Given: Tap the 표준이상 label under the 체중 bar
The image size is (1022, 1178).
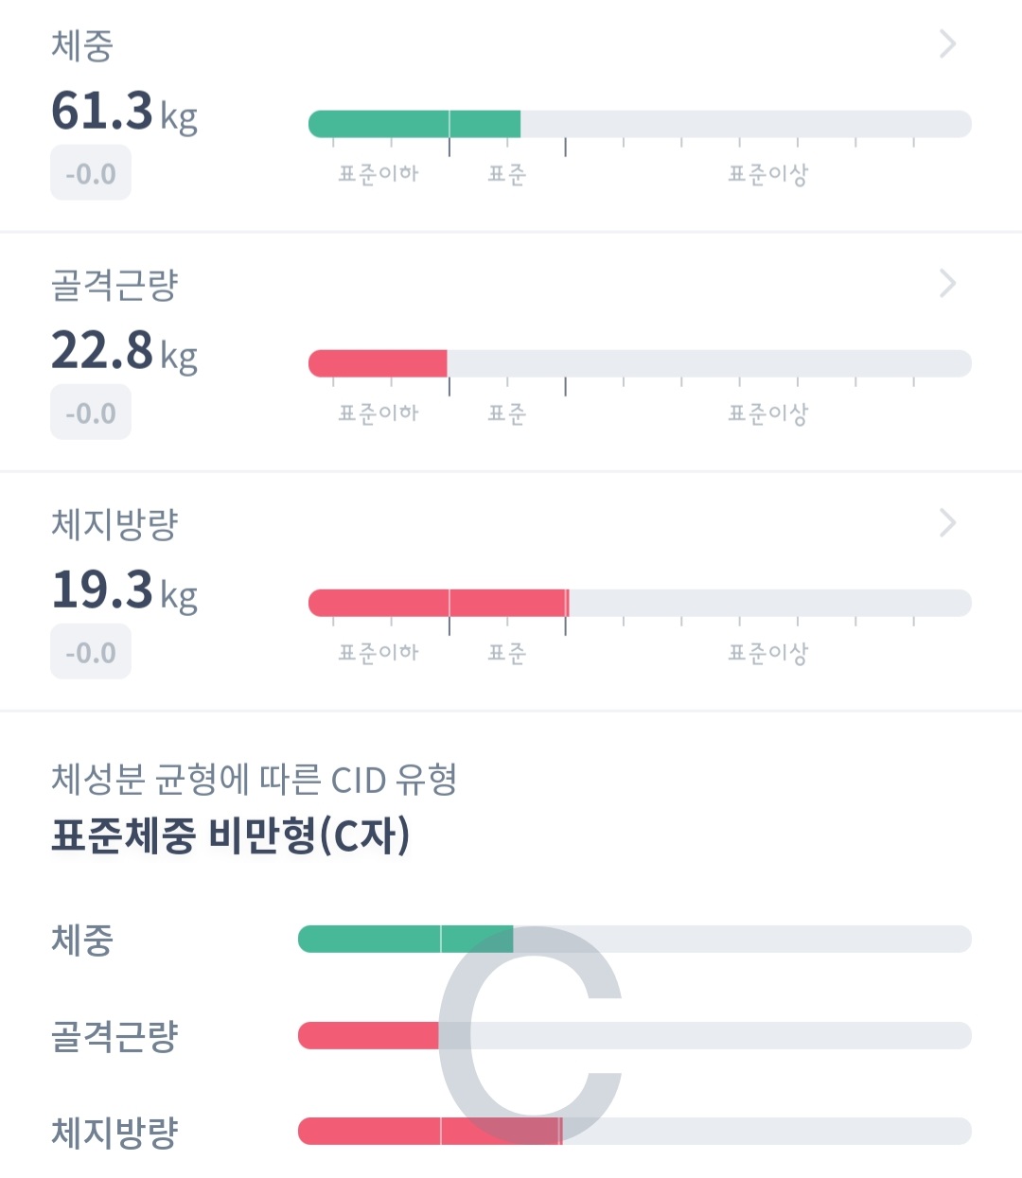Looking at the screenshot, I should pos(767,174).
